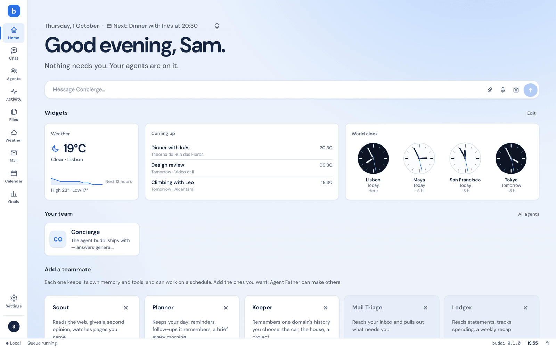Start voice input with the microphone icon
The width and height of the screenshot is (556, 348).
[503, 90]
